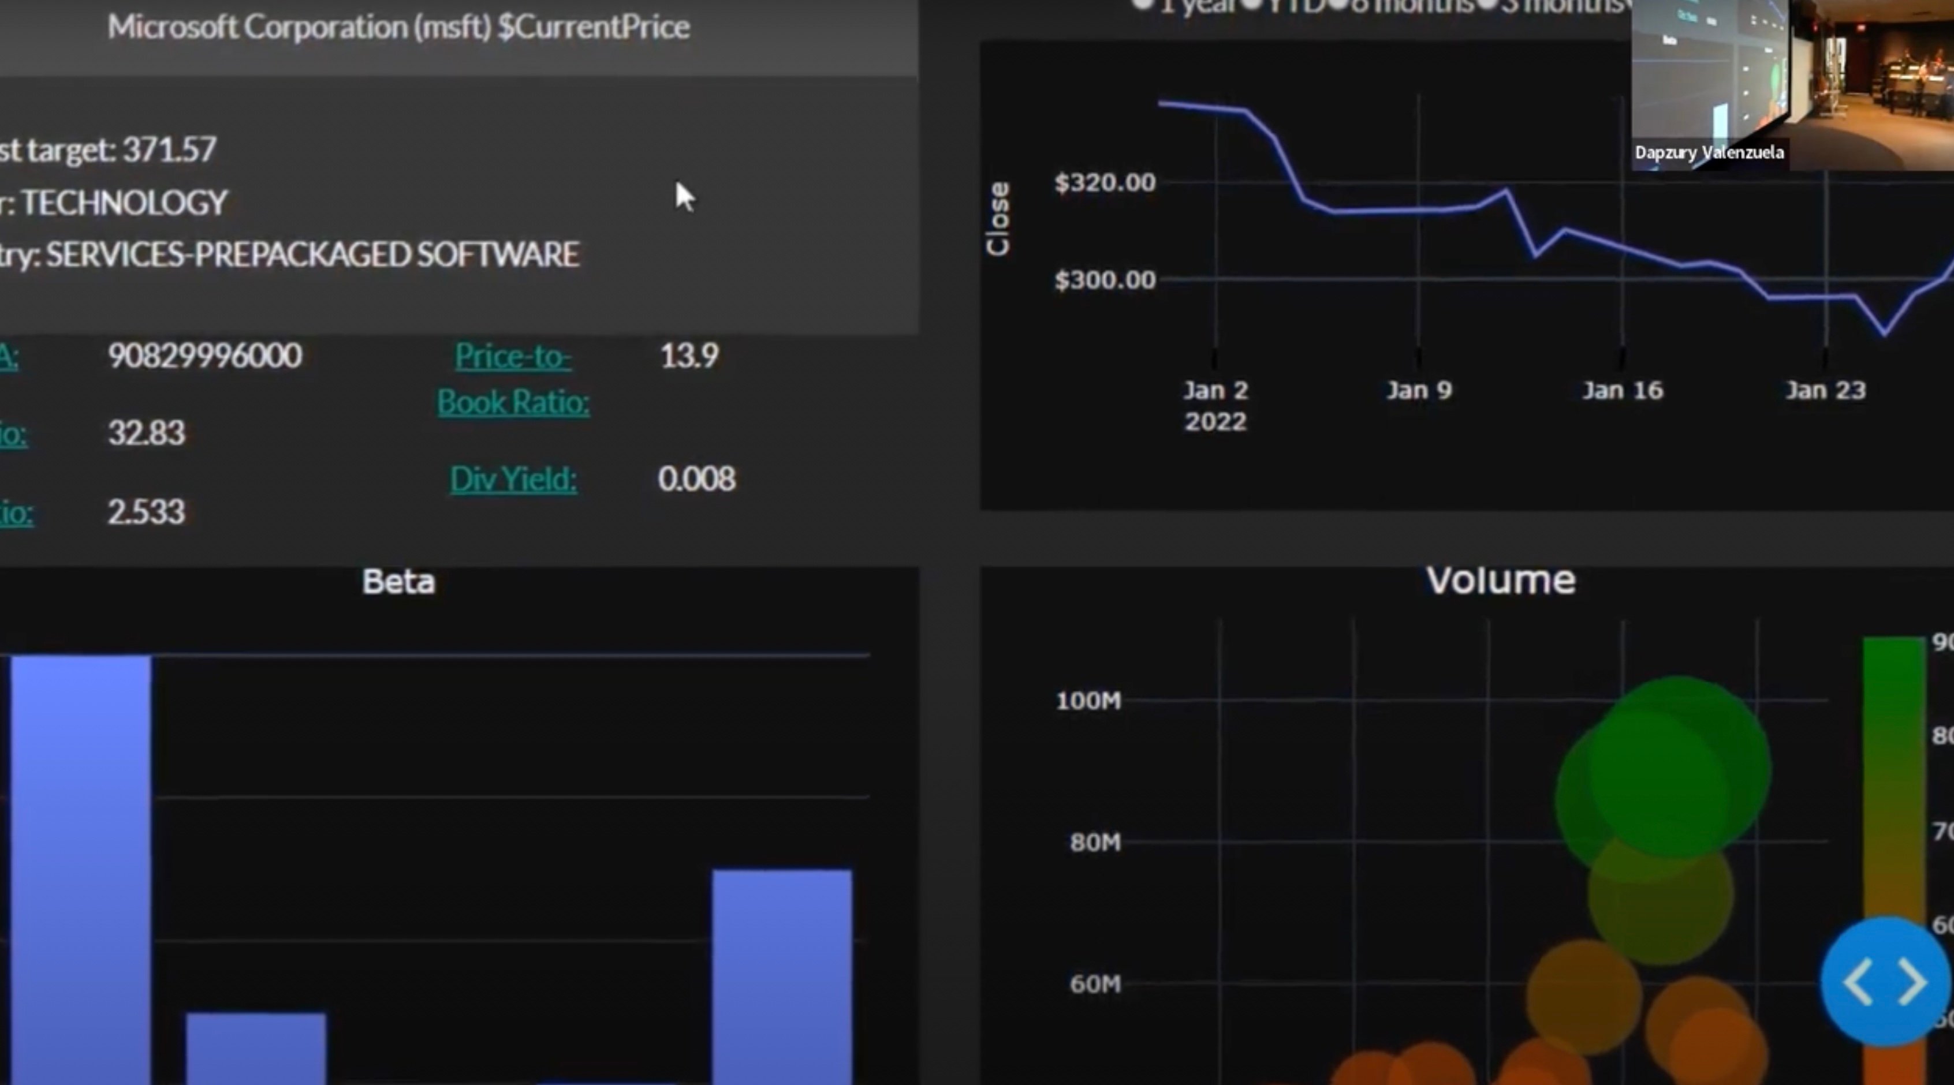Screen dimensions: 1954x1085
Task: Open the Div Yield link
Action: [513, 479]
